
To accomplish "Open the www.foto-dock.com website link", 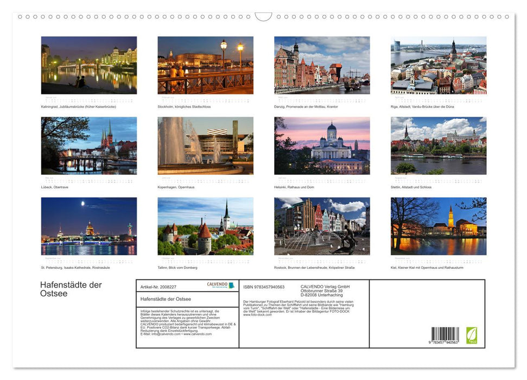I will pos(257,315).
